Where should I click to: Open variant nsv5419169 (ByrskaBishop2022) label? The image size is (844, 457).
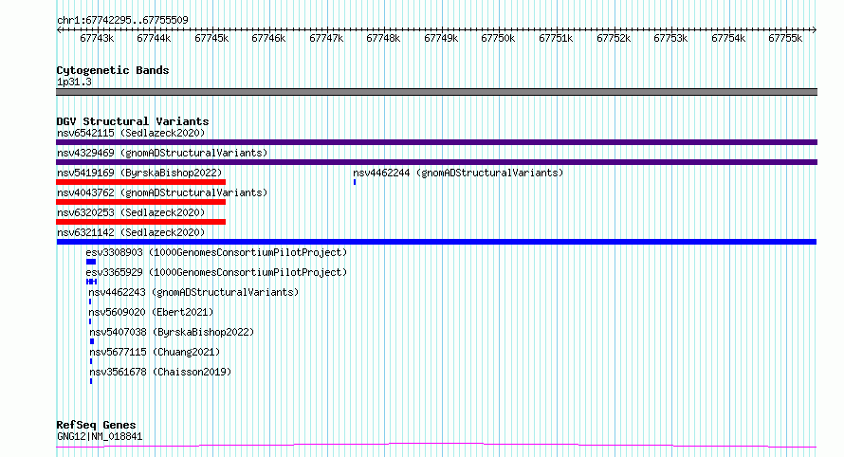[139, 173]
